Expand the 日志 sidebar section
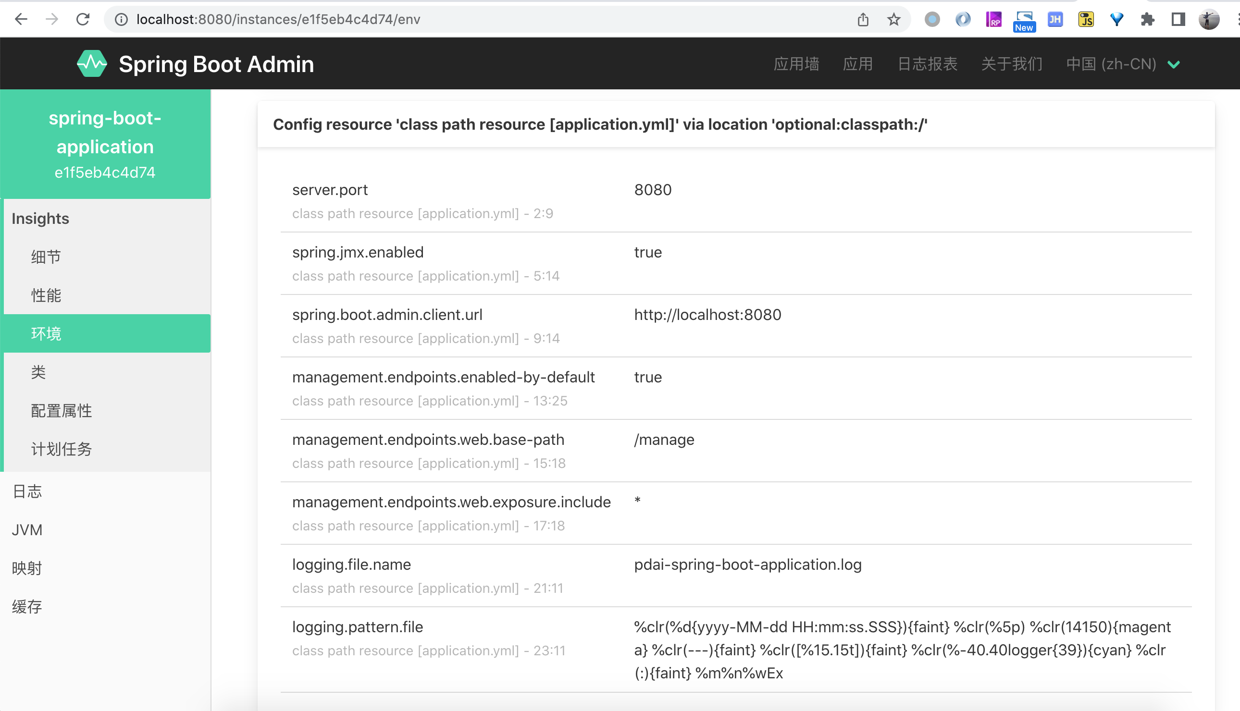Image resolution: width=1240 pixels, height=711 pixels. (105, 491)
